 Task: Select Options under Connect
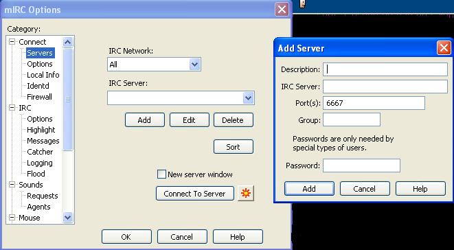(x=40, y=64)
